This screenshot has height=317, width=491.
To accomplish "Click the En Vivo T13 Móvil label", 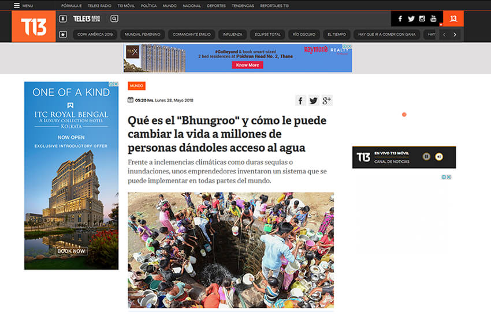I will (392, 153).
